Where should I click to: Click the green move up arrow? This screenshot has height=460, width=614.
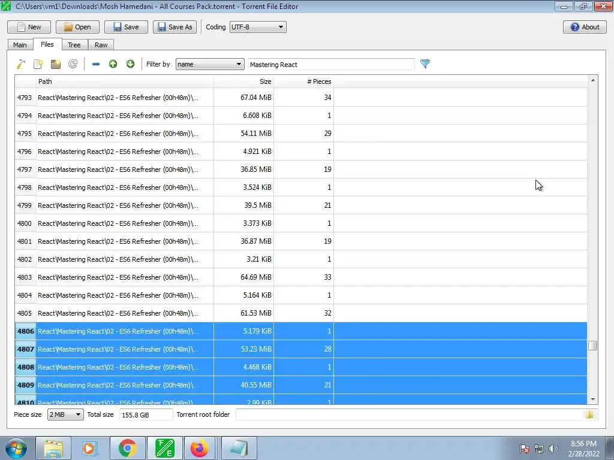(113, 64)
